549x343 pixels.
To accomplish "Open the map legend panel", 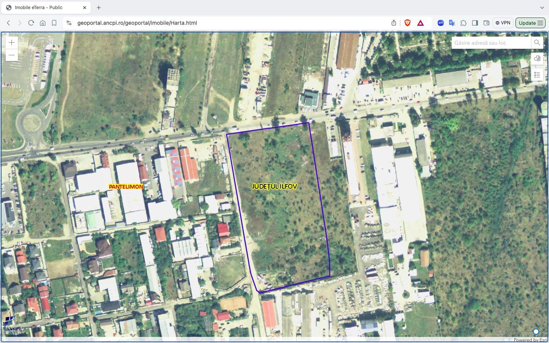I will pos(537,75).
